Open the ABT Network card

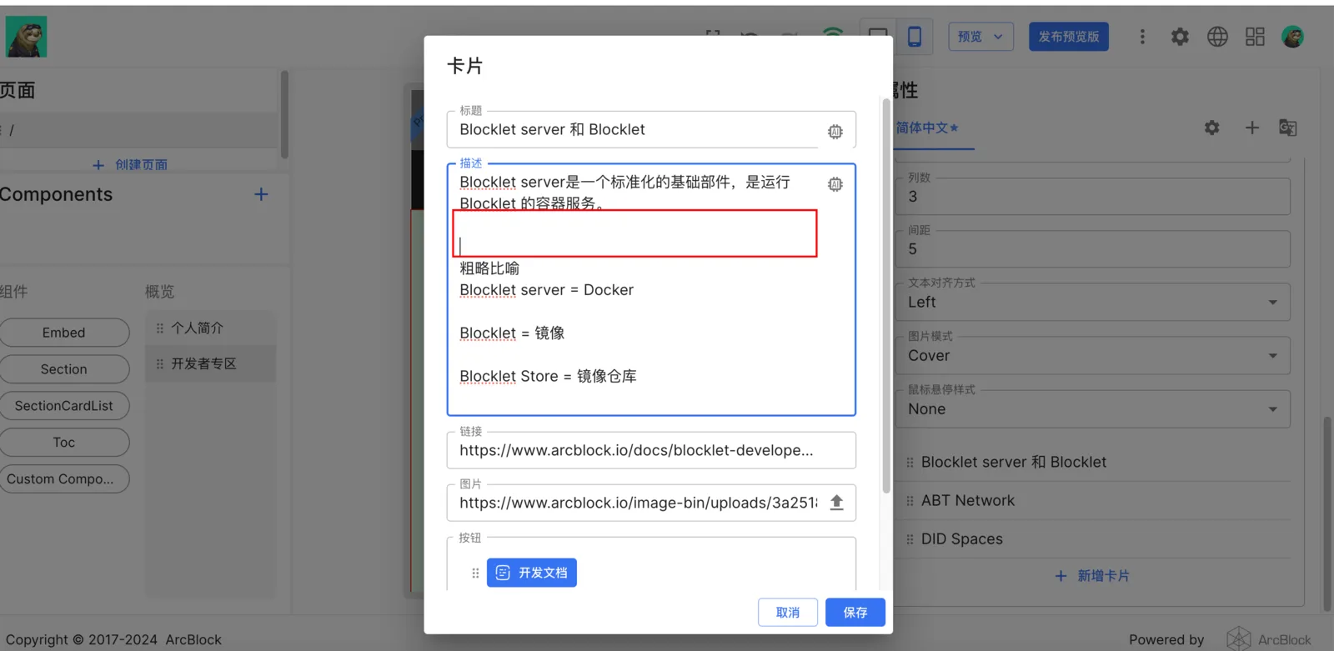968,501
